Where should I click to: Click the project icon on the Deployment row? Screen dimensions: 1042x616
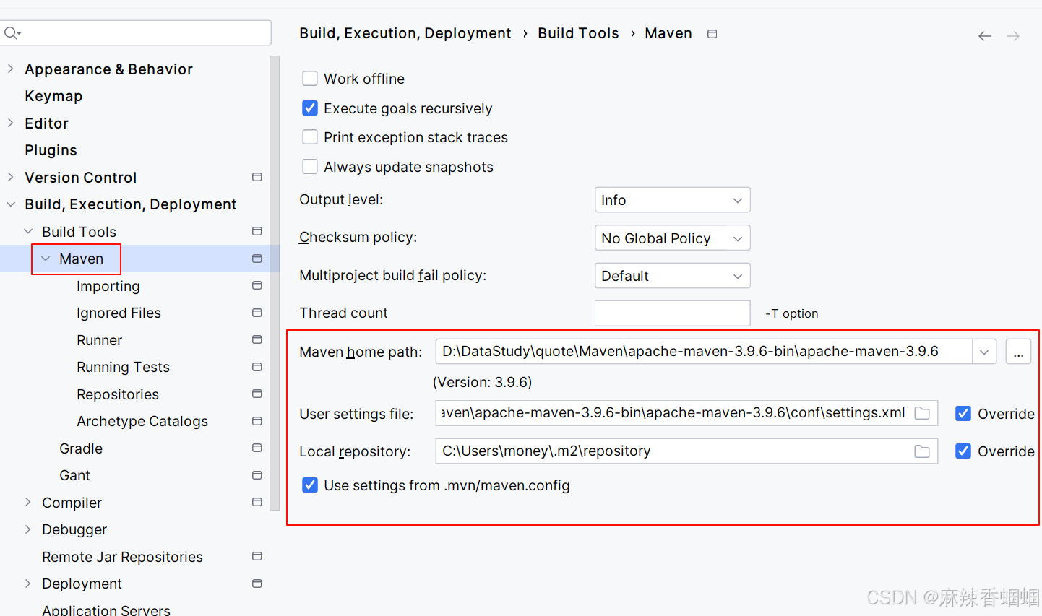tap(257, 584)
